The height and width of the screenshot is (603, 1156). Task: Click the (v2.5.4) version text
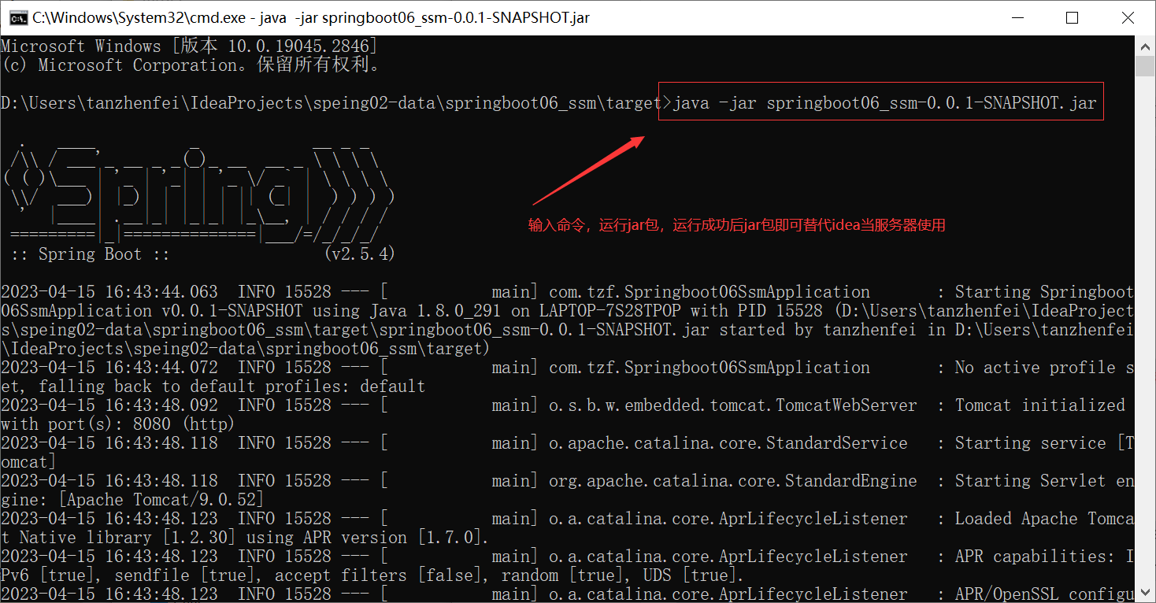click(x=359, y=254)
